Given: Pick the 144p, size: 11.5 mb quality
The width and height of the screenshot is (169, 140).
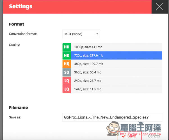Looking at the screenshot, I should (x=112, y=89).
